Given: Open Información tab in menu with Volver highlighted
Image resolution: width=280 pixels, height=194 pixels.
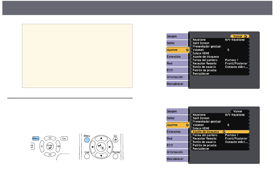Looking at the screenshot, I should tap(177, 77).
